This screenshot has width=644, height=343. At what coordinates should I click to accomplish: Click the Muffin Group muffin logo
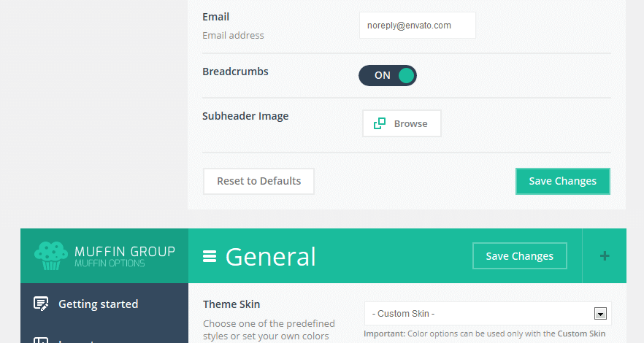(51, 255)
